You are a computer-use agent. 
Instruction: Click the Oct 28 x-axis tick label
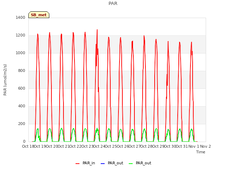click(146, 146)
